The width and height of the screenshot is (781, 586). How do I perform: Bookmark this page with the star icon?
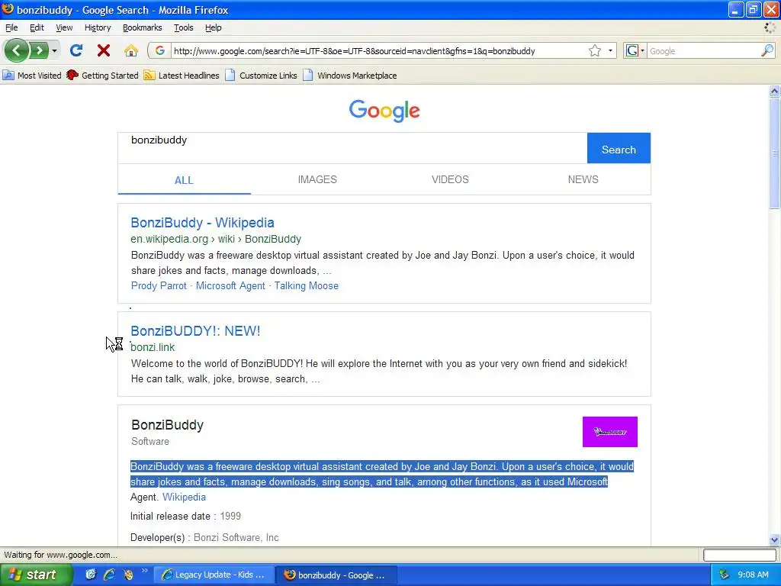click(595, 51)
